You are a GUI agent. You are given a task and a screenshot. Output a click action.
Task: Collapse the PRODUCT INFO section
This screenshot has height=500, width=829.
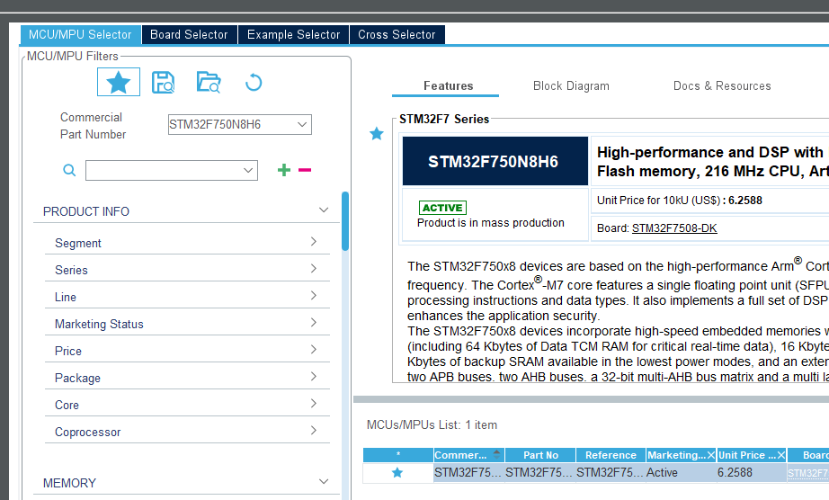coord(324,210)
